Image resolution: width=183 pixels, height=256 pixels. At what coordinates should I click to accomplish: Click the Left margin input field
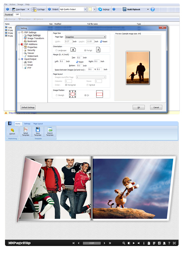[x=62, y=61]
